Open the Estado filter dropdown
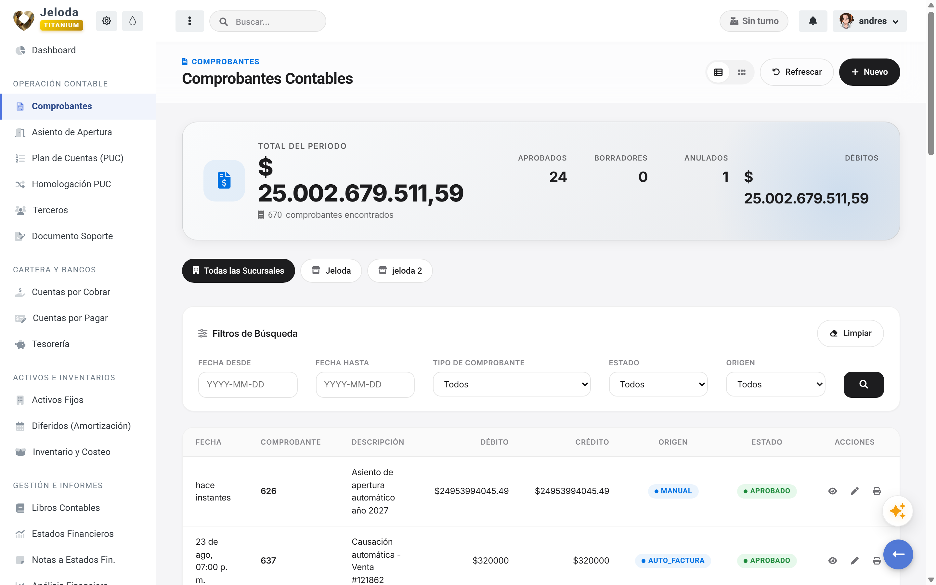This screenshot has height=585, width=936. pos(658,384)
